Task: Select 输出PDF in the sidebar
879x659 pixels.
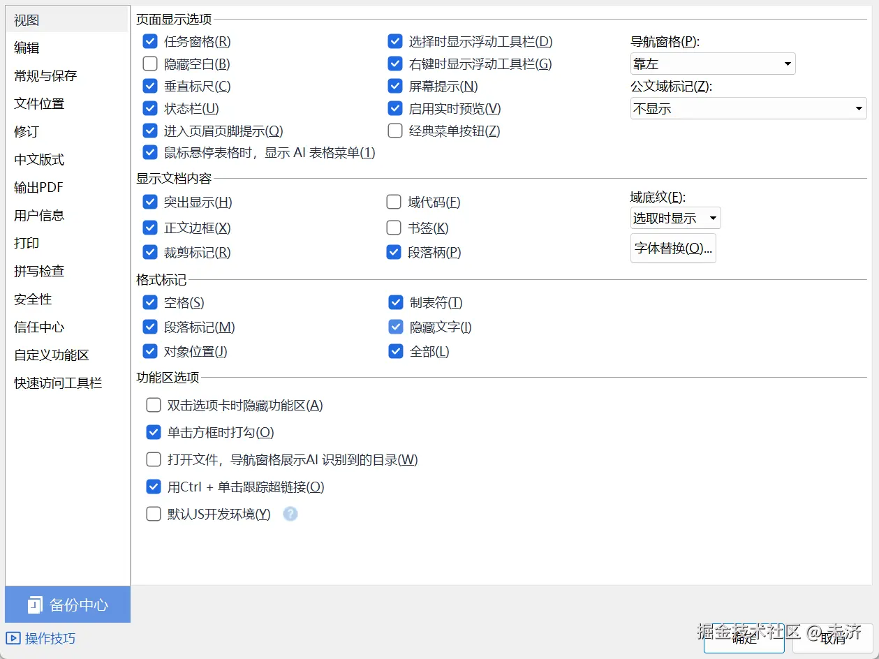Action: pos(67,187)
